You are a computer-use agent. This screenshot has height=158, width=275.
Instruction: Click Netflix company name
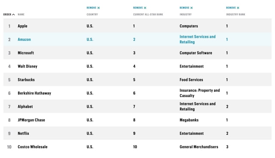coord(23,134)
